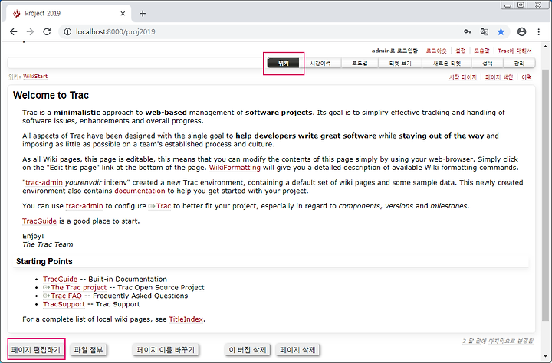Click the 페이지 삭제 (Delete page) button
The height and width of the screenshot is (363, 552).
[x=297, y=350]
